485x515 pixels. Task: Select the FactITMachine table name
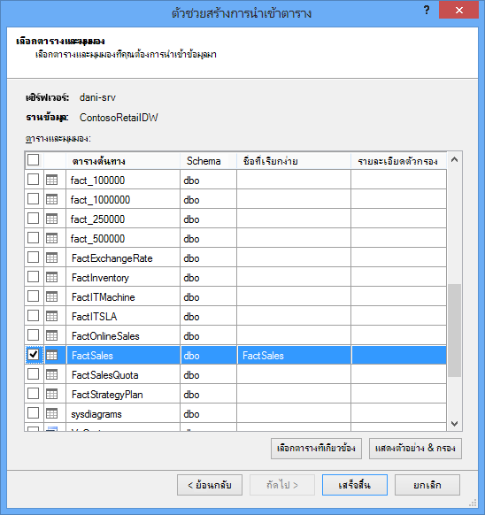click(x=104, y=297)
